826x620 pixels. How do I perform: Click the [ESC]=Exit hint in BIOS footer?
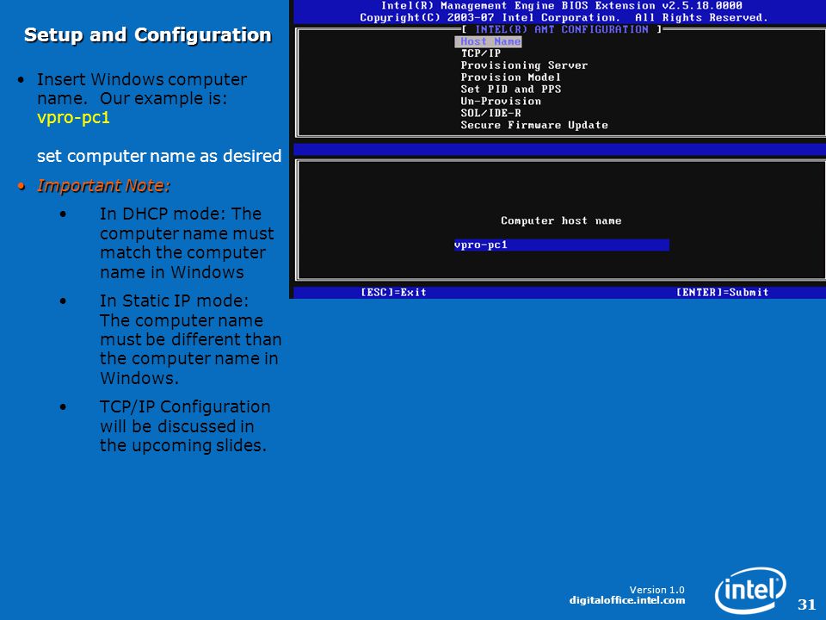point(393,292)
